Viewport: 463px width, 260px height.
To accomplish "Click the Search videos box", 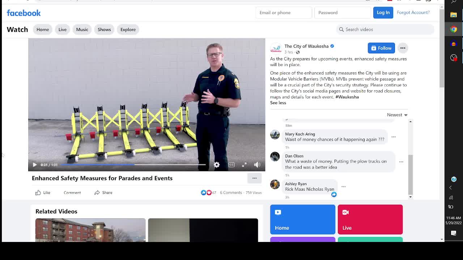I will point(385,30).
